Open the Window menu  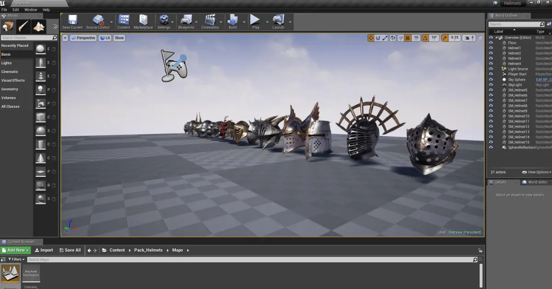point(31,10)
